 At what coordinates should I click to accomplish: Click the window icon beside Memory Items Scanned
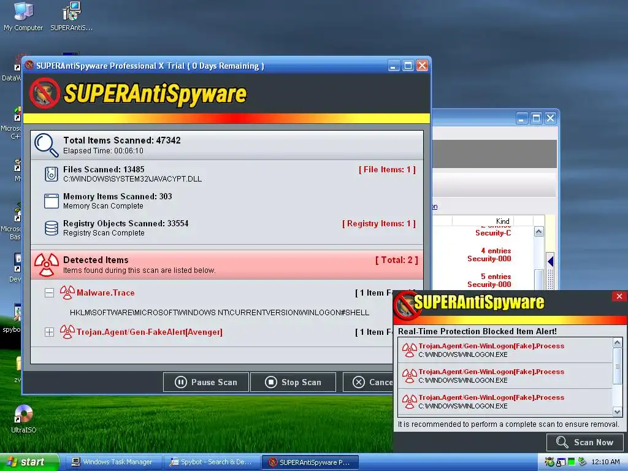coord(52,201)
